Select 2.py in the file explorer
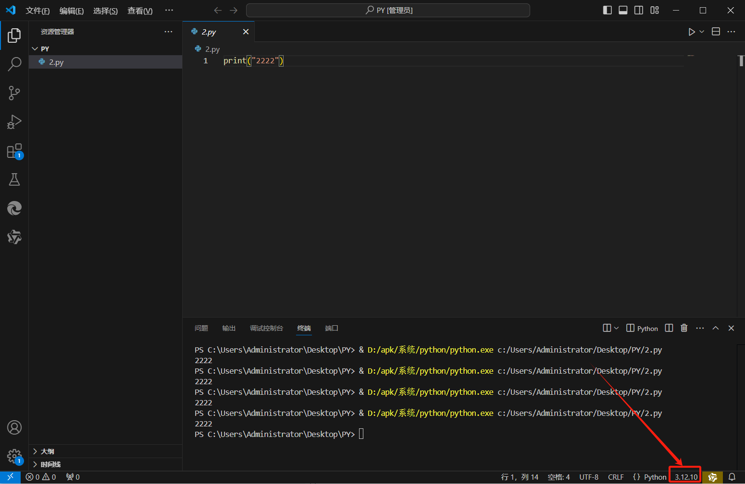The height and width of the screenshot is (484, 745). pyautogui.click(x=105, y=62)
